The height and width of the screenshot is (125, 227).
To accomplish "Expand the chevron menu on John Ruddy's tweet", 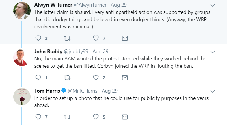I will pos(213,52).
